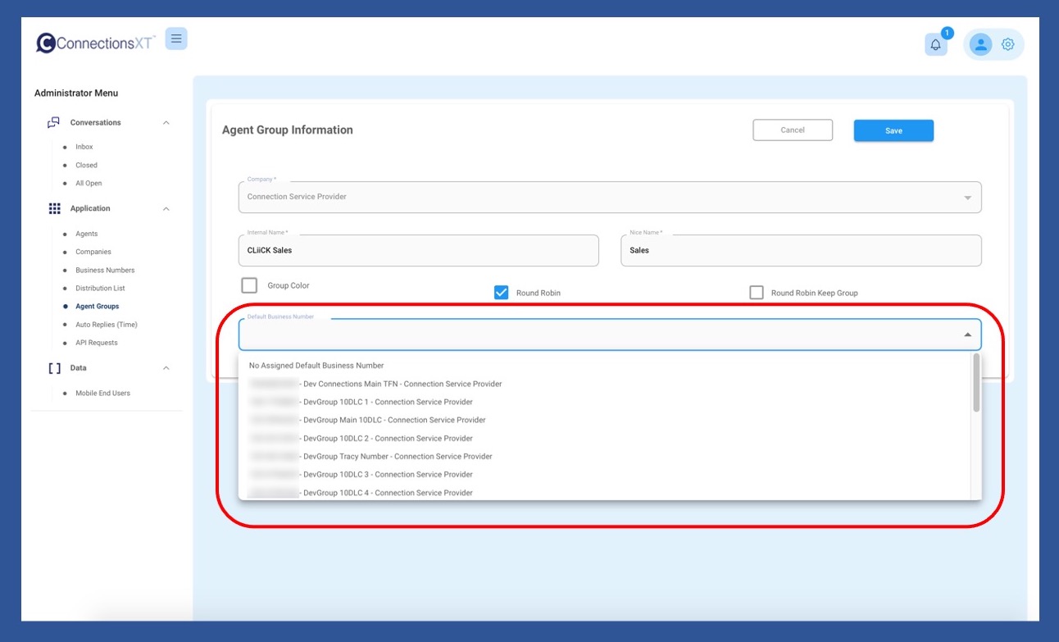Uncheck the Round Robin checkbox

[502, 293]
